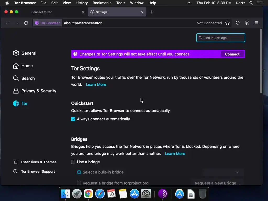Open Finder from the dock

65,194
